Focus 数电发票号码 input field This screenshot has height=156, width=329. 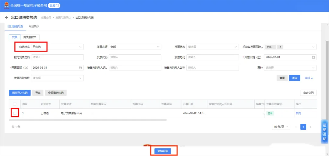click(x=57, y=57)
